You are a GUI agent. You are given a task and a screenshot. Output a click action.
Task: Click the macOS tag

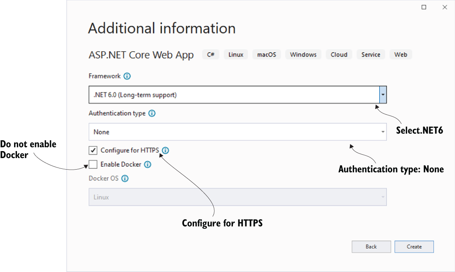point(267,54)
